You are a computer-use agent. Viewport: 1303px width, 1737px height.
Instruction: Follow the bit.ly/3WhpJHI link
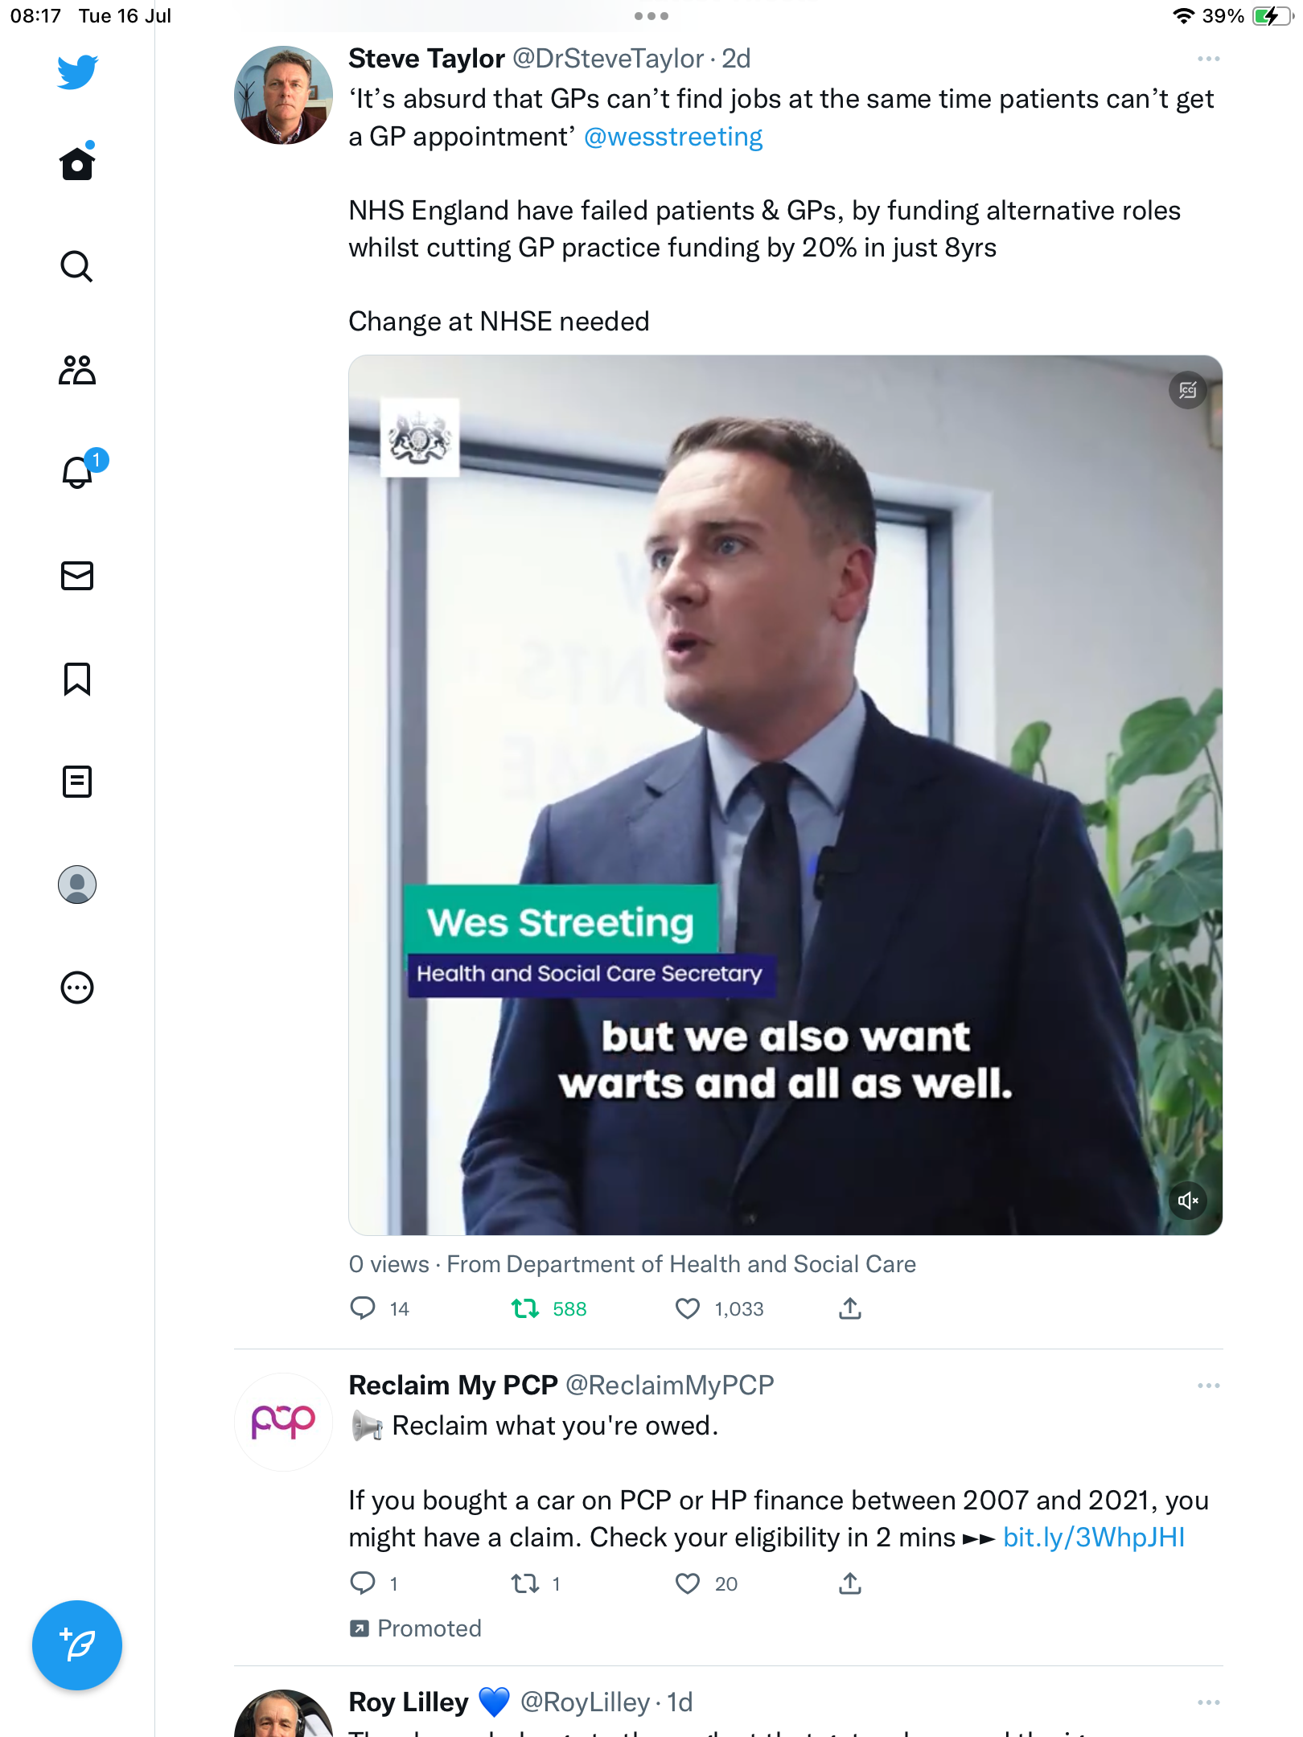(x=1094, y=1538)
